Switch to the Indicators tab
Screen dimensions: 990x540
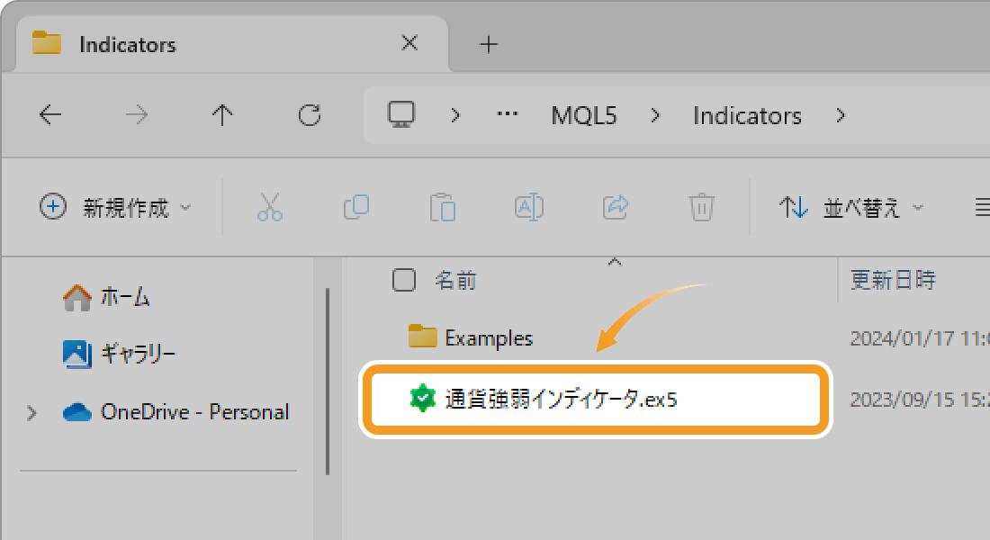click(232, 44)
